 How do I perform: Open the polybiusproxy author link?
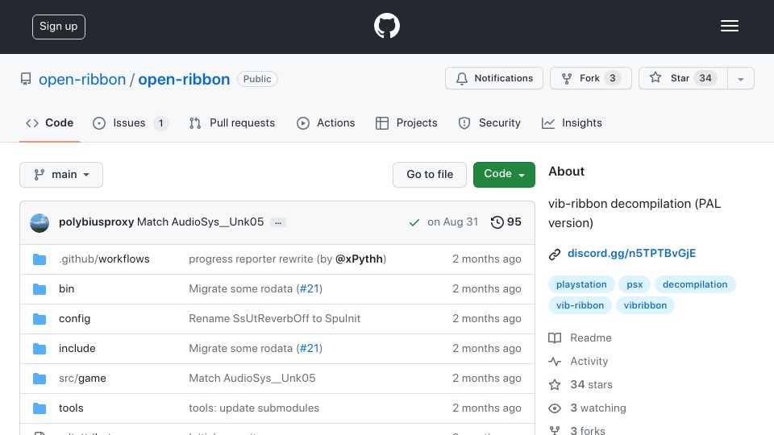[x=96, y=222]
